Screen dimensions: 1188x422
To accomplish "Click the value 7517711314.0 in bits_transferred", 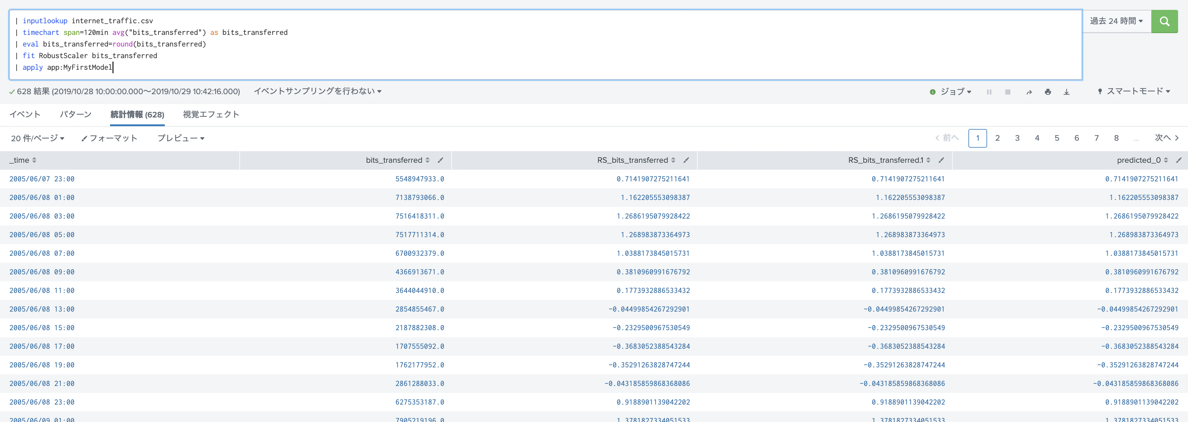I will click(420, 235).
